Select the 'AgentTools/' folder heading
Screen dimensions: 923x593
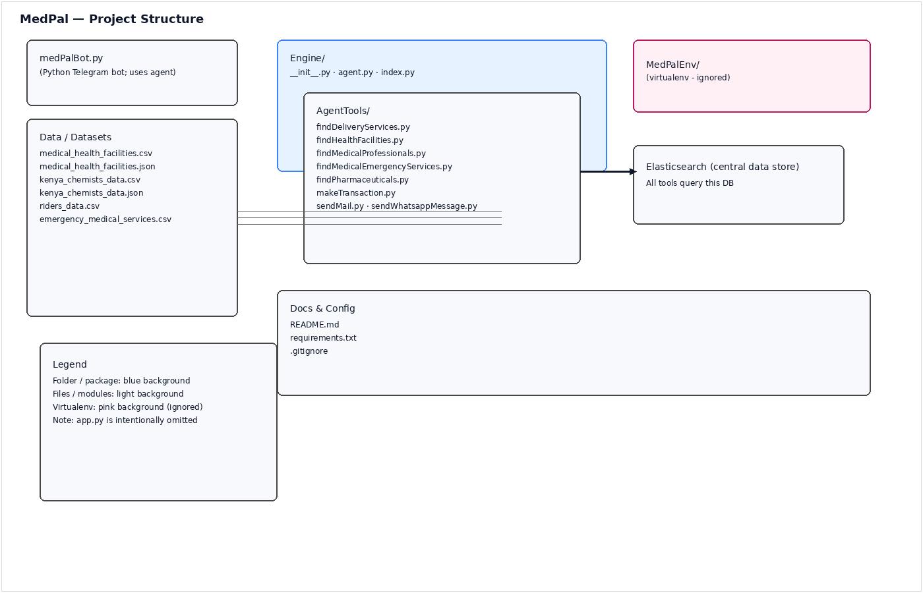point(343,111)
